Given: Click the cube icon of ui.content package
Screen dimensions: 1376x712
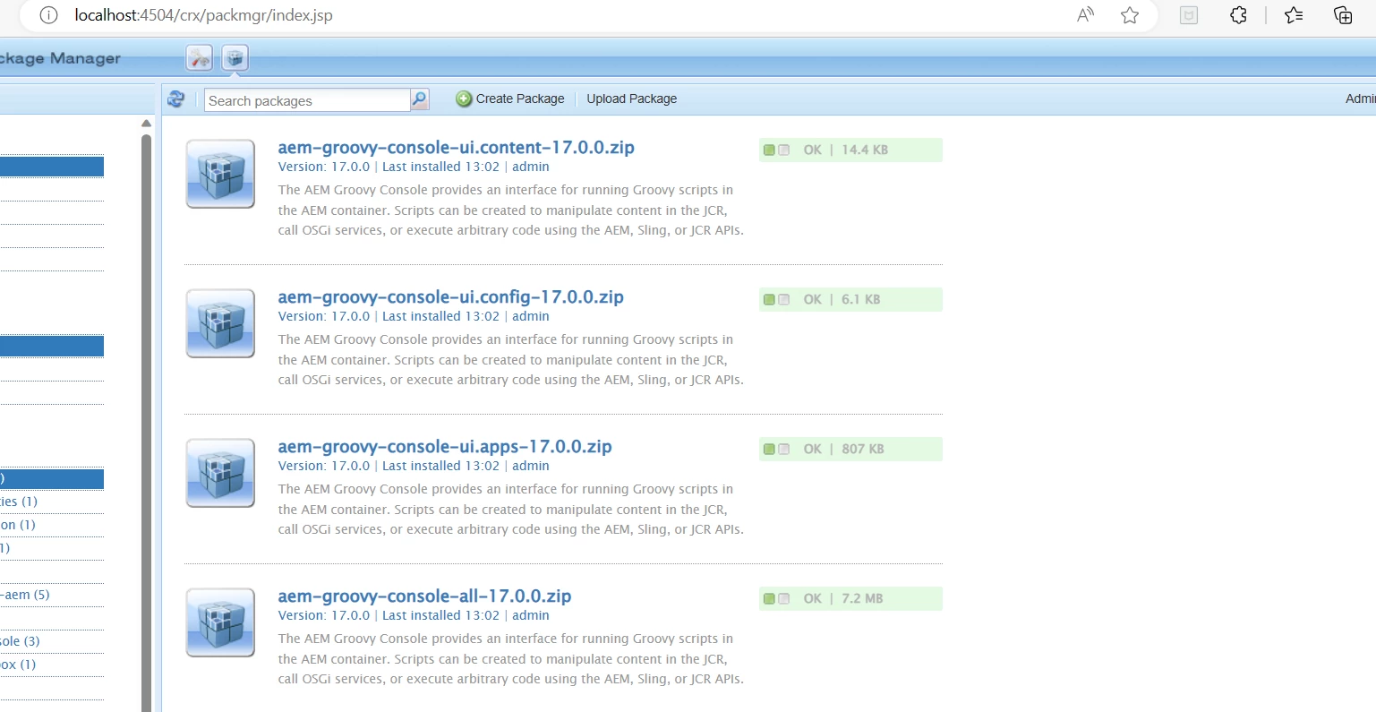Looking at the screenshot, I should [220, 174].
